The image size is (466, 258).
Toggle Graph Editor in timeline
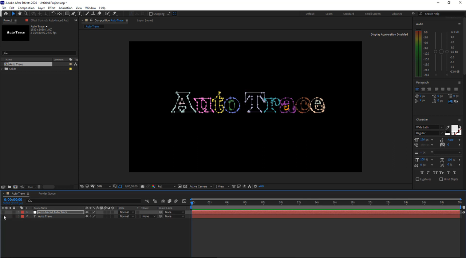[x=184, y=201]
